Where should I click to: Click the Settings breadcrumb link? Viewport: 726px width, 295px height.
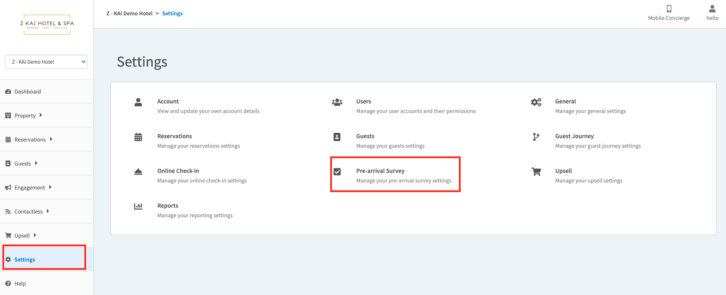point(172,13)
